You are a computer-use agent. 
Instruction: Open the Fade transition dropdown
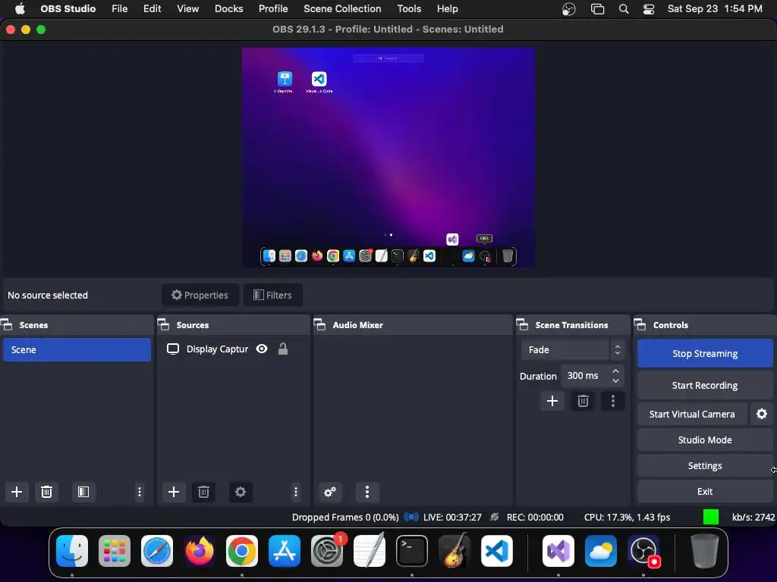572,350
